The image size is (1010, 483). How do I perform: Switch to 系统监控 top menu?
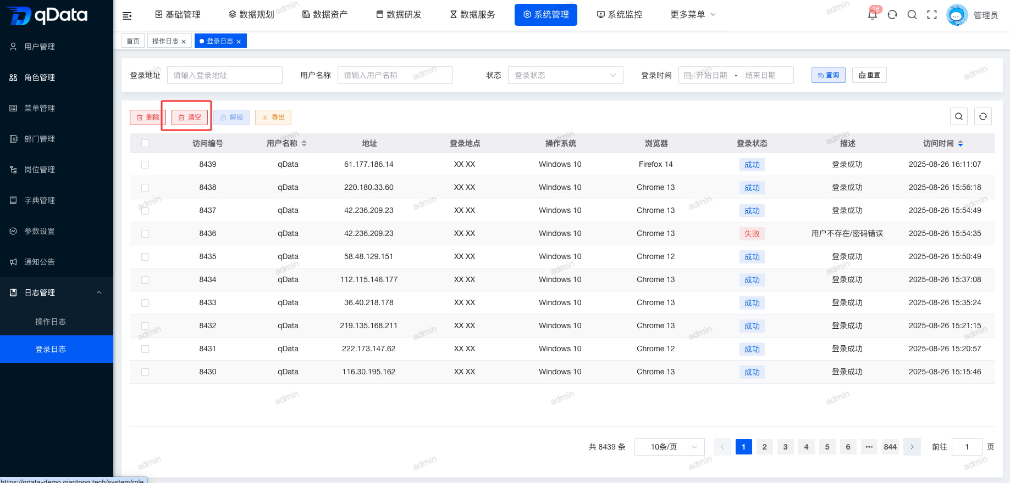click(x=620, y=15)
